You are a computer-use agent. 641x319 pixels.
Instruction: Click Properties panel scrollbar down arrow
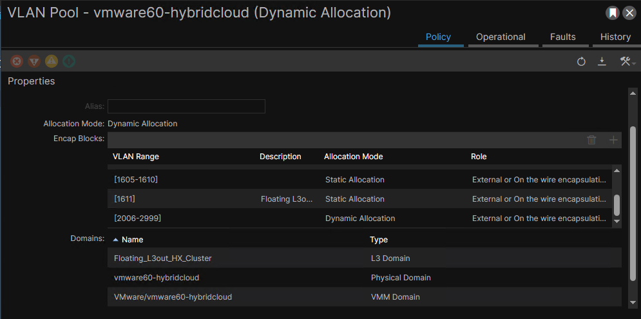click(x=633, y=303)
